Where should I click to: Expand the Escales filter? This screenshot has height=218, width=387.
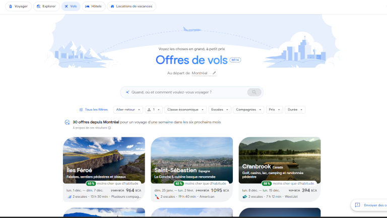pos(220,110)
